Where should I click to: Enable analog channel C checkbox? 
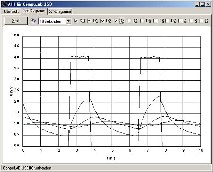click(x=202, y=21)
